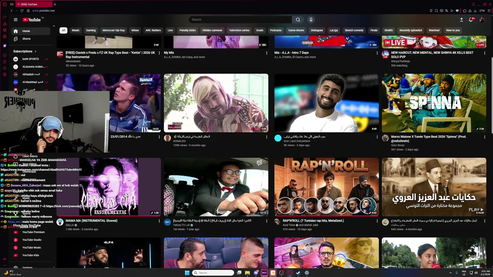Viewport: 493px width, 277px height.
Task: Open File Explorer from the taskbar
Action: (247, 273)
